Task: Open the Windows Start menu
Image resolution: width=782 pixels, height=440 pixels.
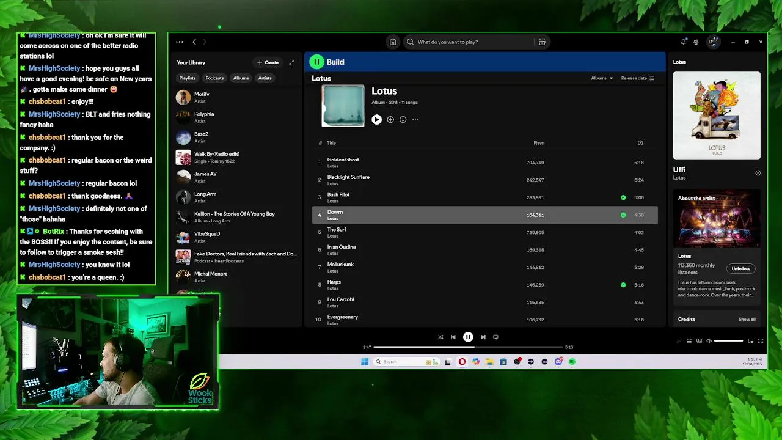Action: (365, 362)
